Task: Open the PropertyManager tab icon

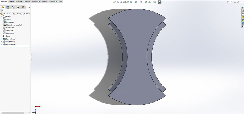Action: tap(8, 7)
